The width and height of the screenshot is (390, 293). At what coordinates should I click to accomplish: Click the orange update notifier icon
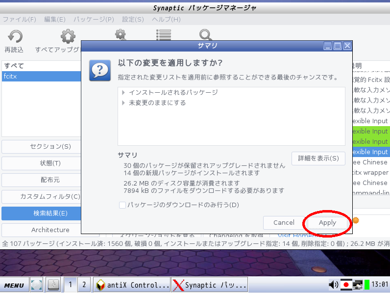coord(356,220)
